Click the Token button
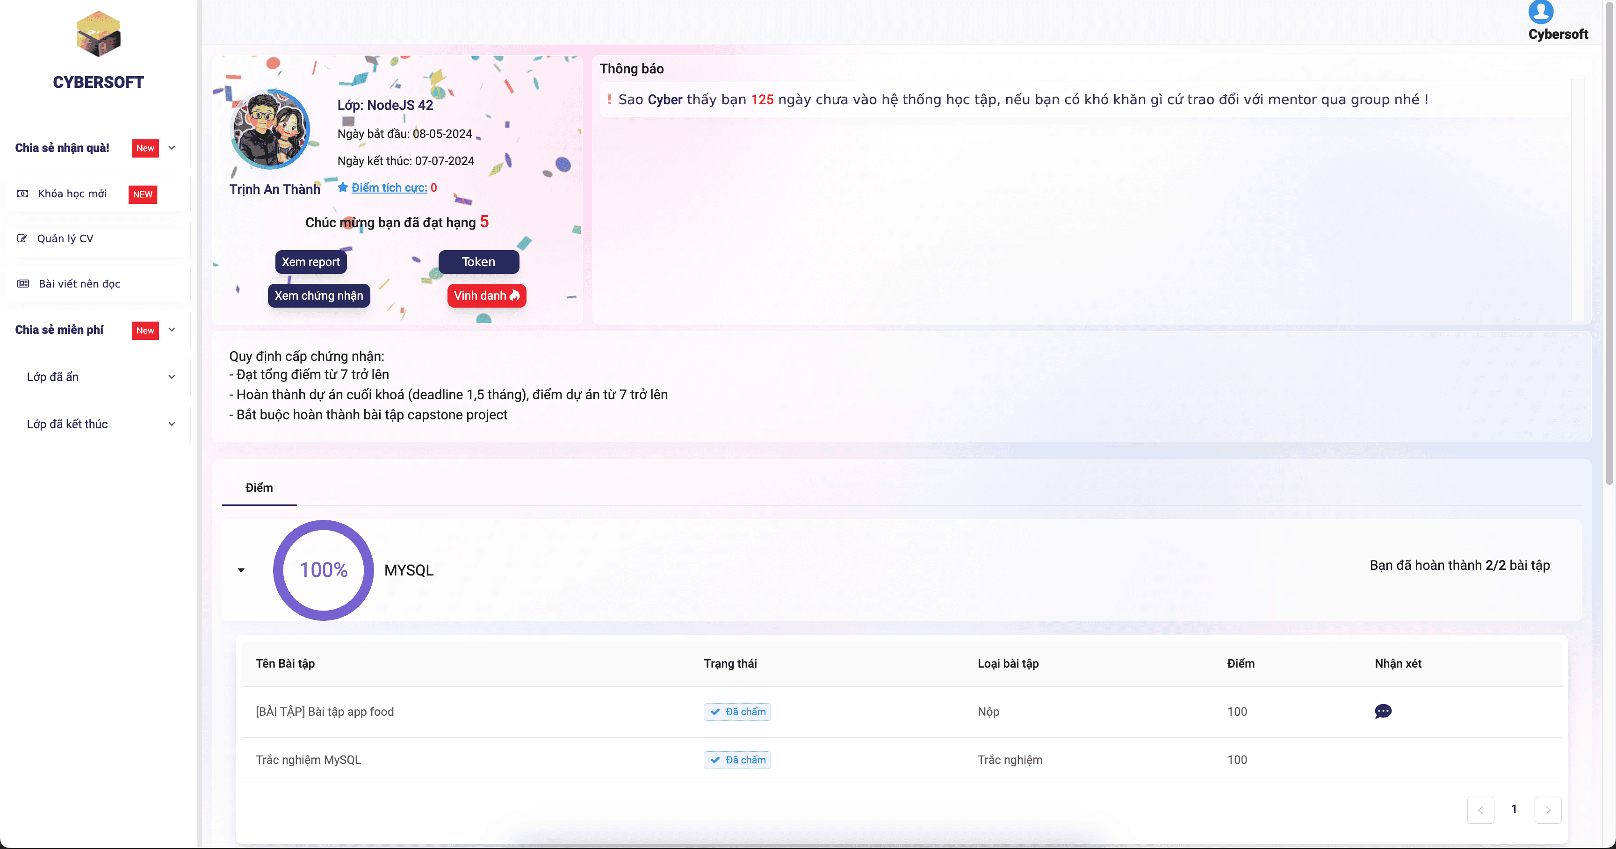This screenshot has width=1616, height=849. pos(479,262)
